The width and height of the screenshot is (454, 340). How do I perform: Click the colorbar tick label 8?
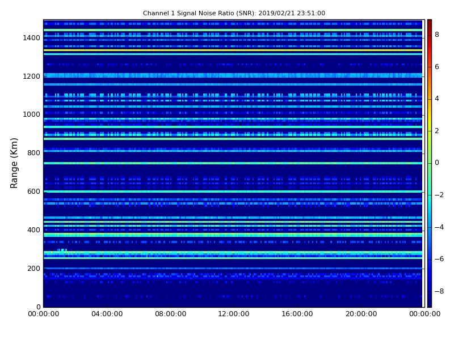pyautogui.click(x=437, y=35)
